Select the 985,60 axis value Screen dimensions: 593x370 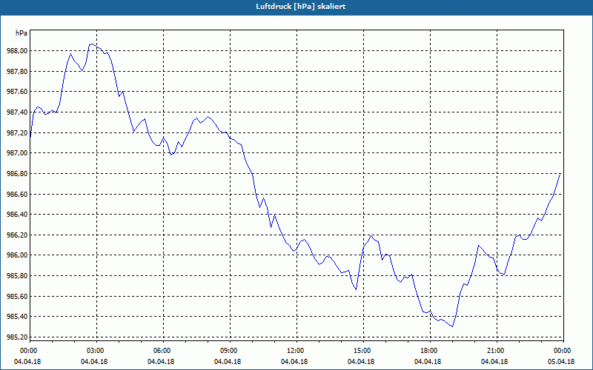(16, 297)
